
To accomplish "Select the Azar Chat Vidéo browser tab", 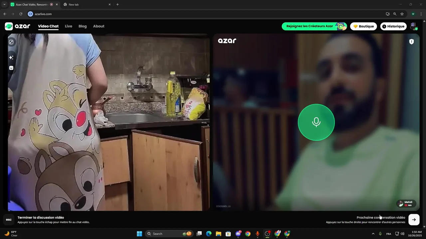I will tap(33, 5).
